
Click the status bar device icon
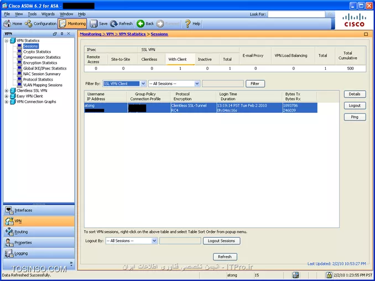(295, 275)
